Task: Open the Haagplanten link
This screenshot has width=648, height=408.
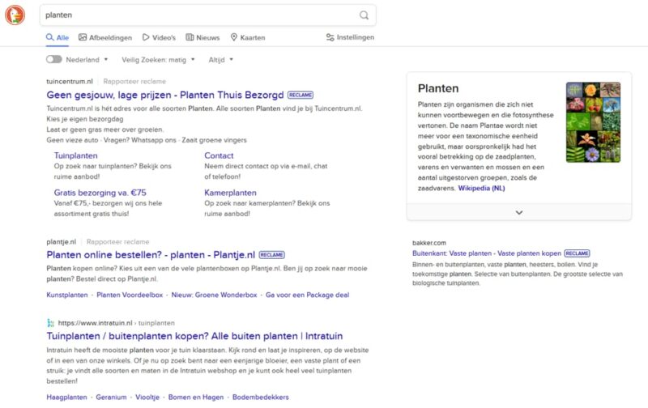Action: [66, 397]
